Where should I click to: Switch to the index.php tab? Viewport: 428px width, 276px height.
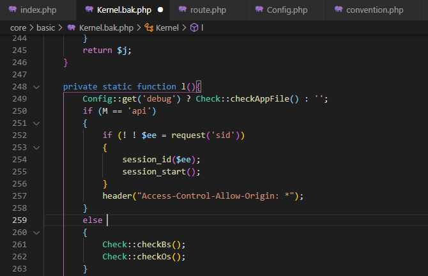(38, 10)
